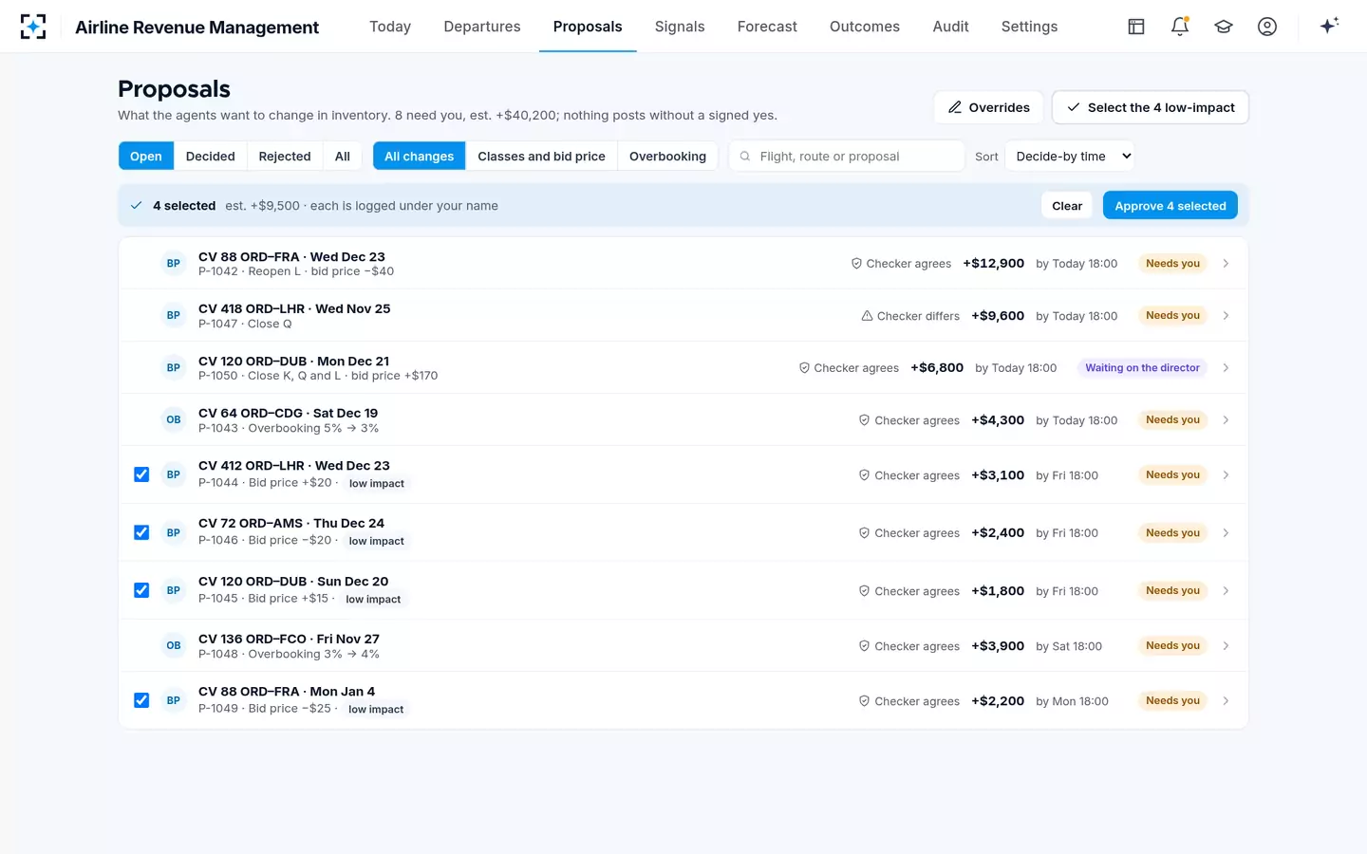
Task: Open the graduation cap help icon
Action: 1224,27
